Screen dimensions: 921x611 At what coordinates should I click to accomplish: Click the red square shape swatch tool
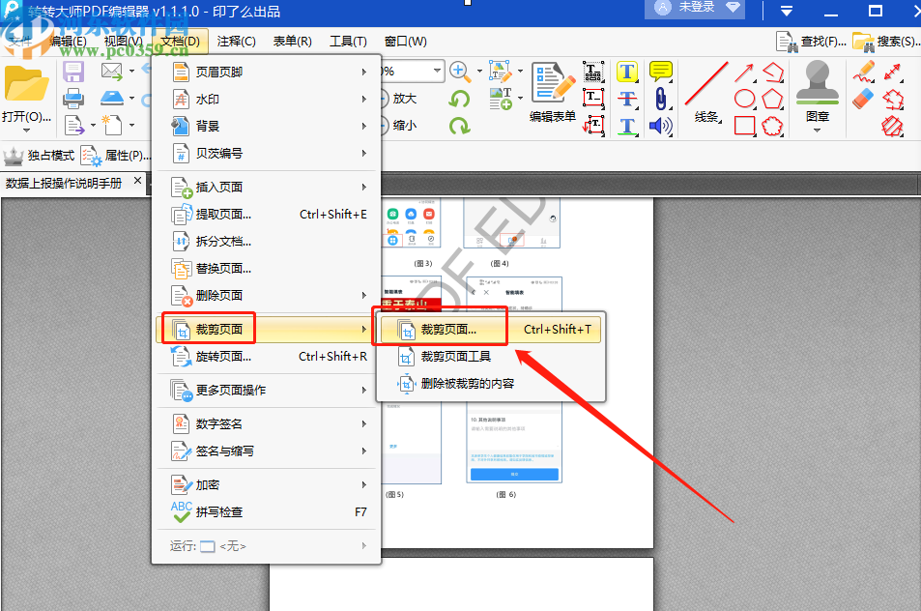[x=742, y=124]
